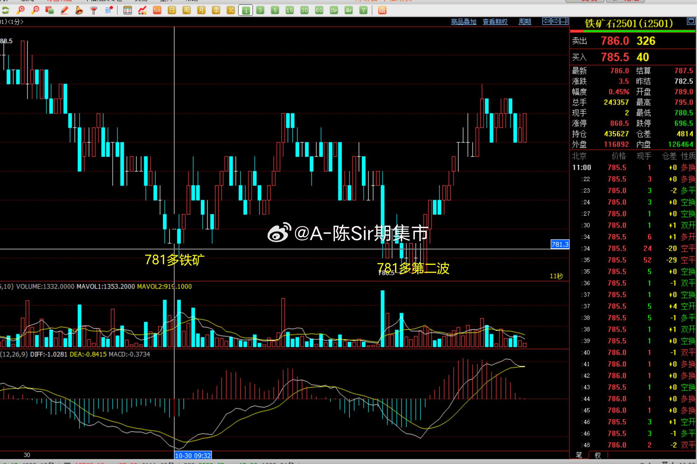Click the 开盘 value 789.0
Image resolution: width=697 pixels, height=464 pixels.
point(684,92)
